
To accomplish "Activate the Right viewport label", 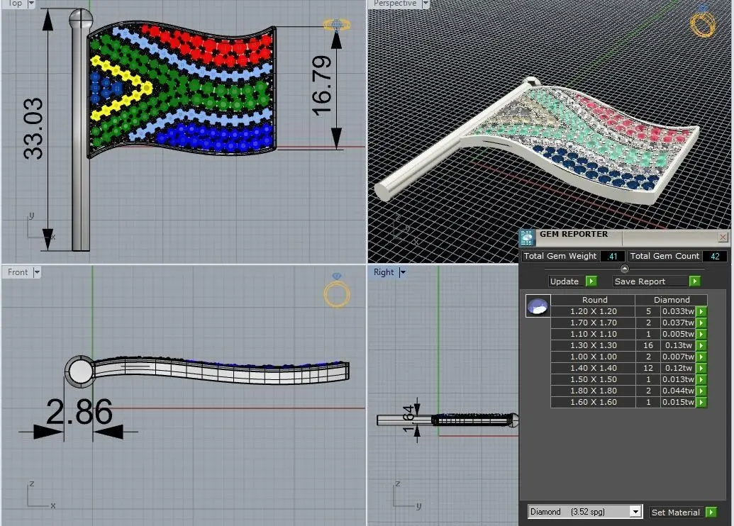I will (384, 272).
